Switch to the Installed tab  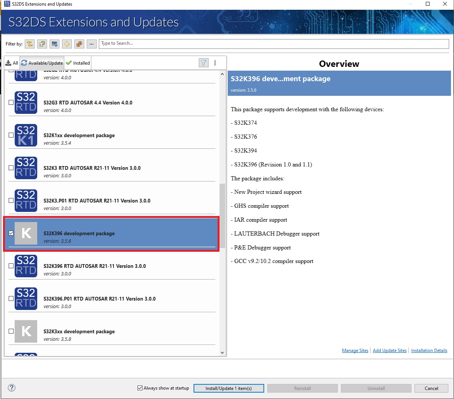[78, 63]
